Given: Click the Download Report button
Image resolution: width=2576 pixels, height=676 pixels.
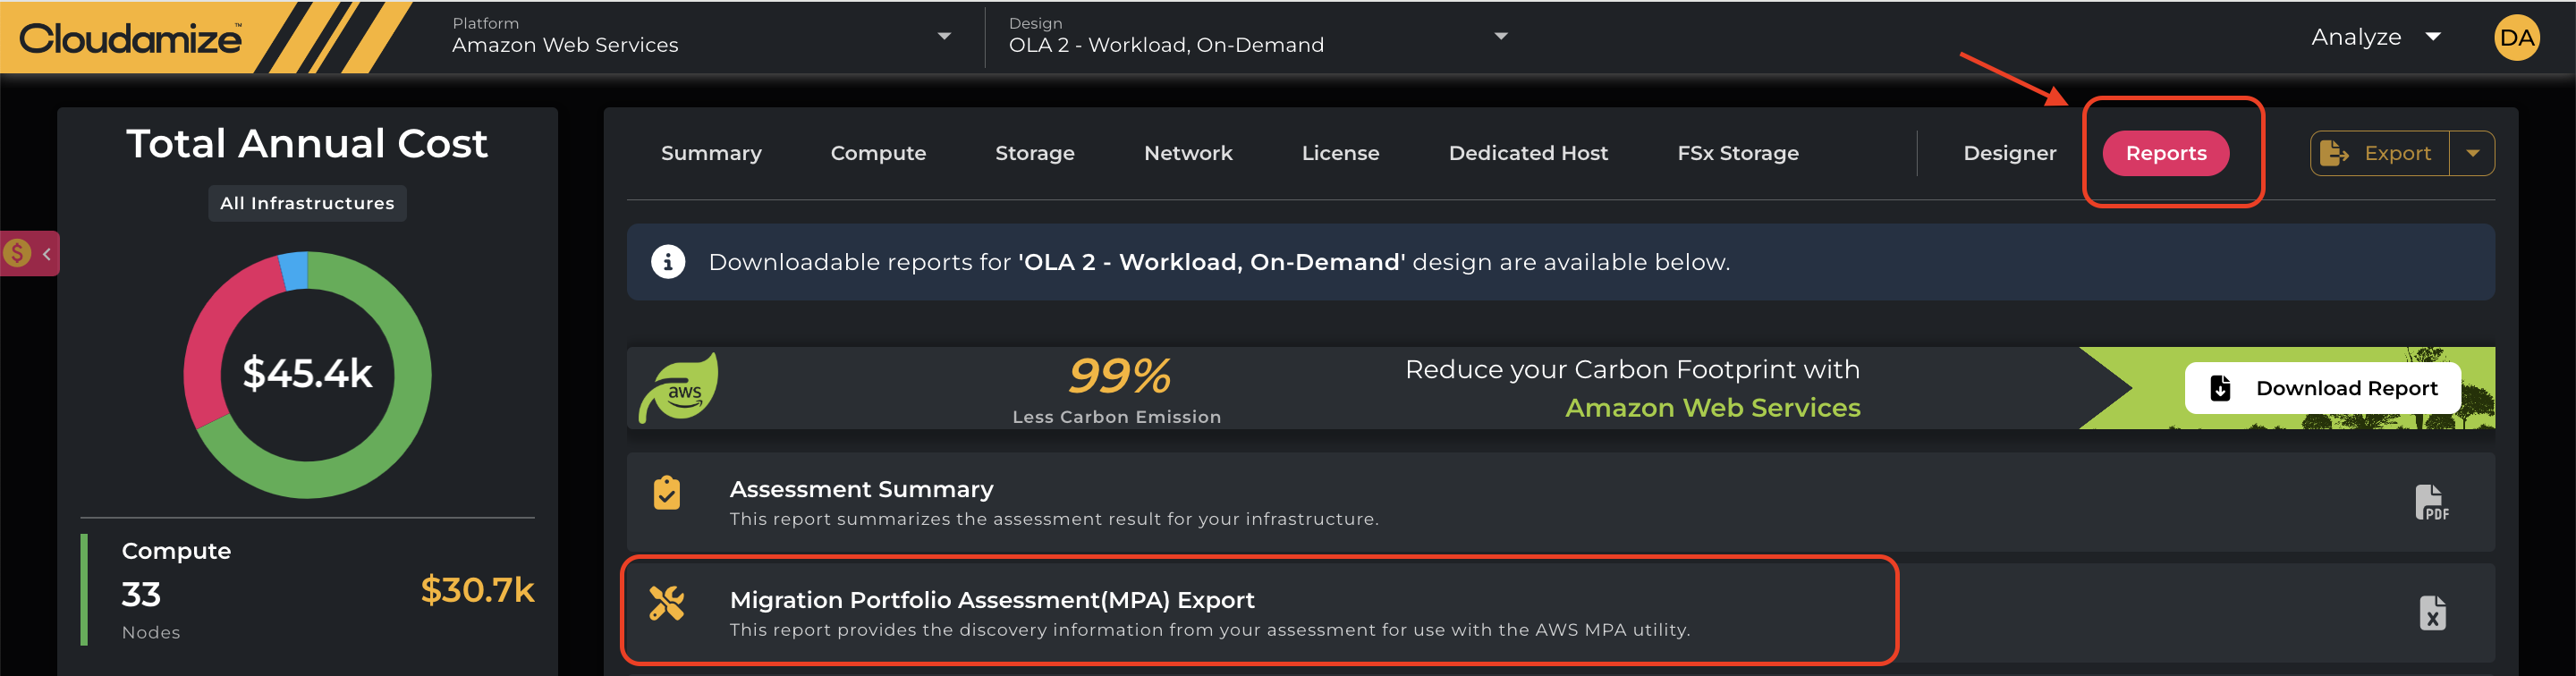Looking at the screenshot, I should 2322,388.
